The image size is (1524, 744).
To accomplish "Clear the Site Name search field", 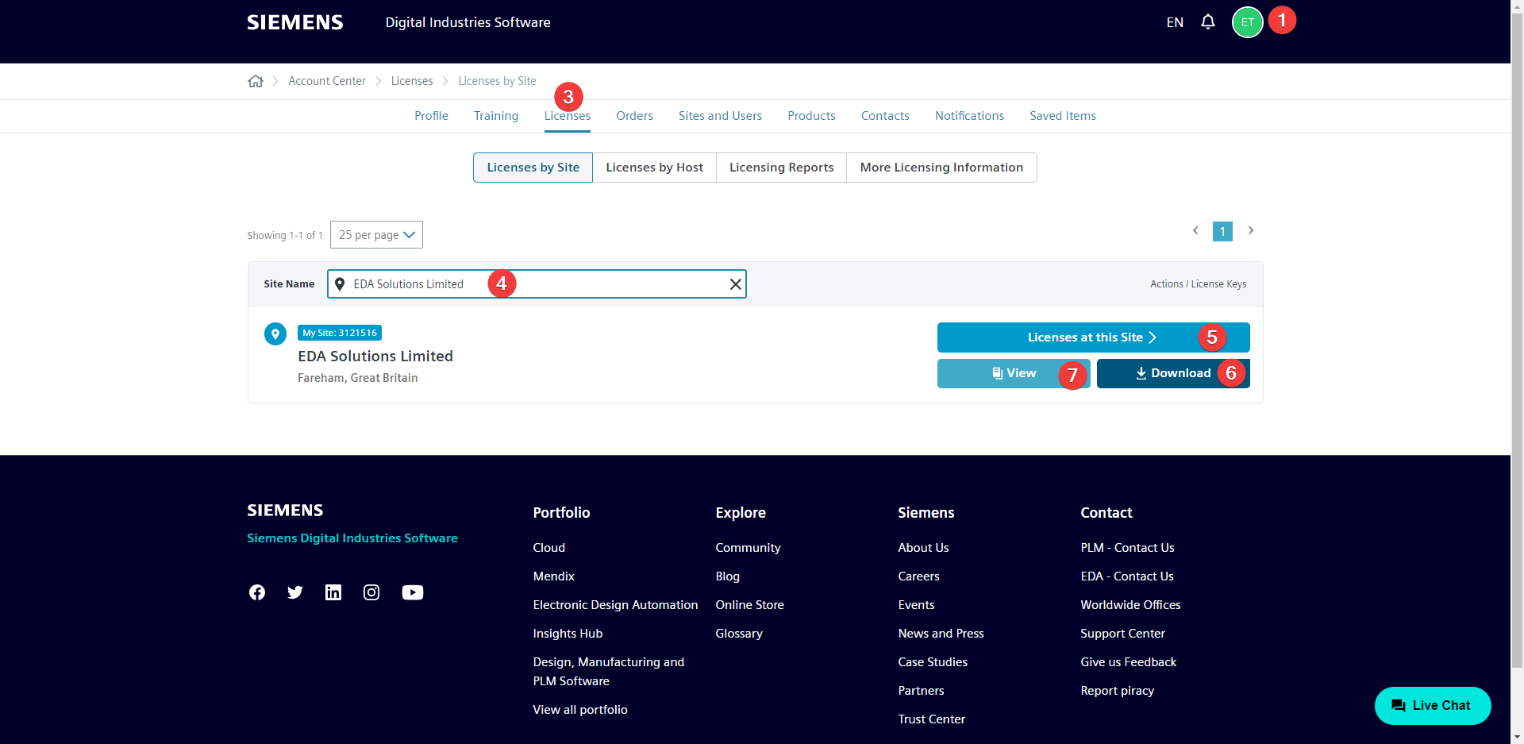I will 736,284.
